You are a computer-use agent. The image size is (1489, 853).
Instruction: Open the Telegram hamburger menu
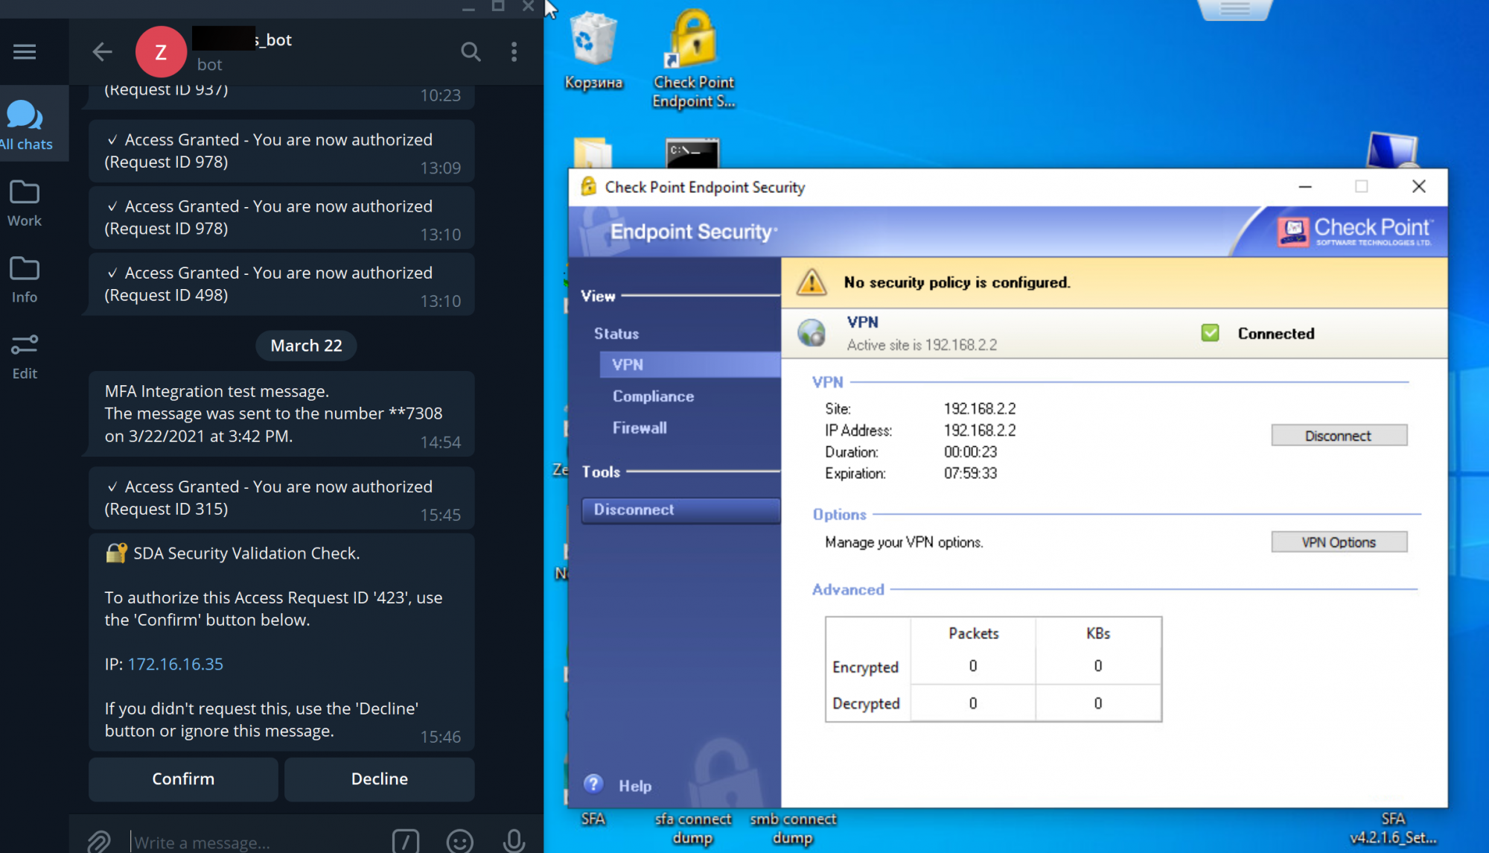point(25,51)
